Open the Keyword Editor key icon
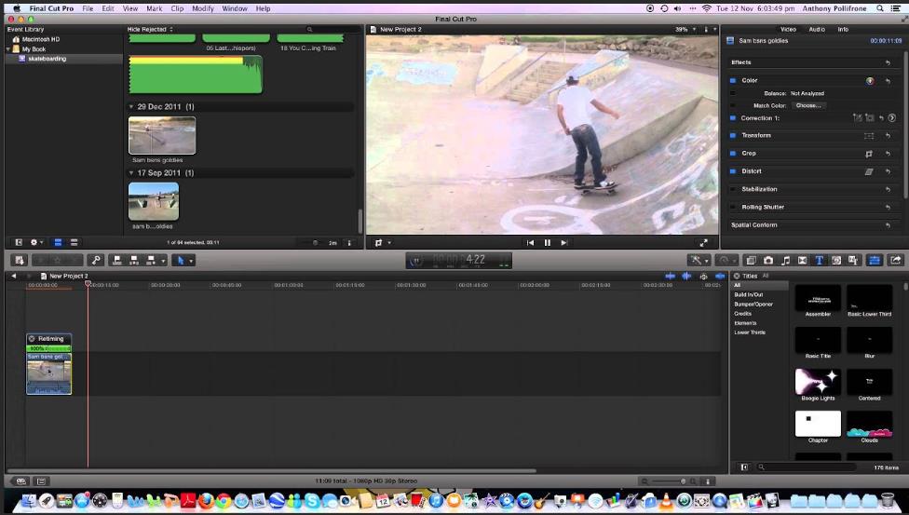909x515 pixels. tap(96, 261)
